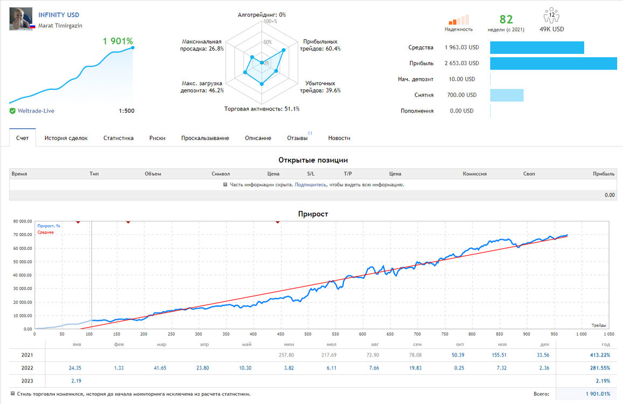Click the 49K USD subscribers funds label
Image resolution: width=623 pixels, height=404 pixels.
(551, 29)
